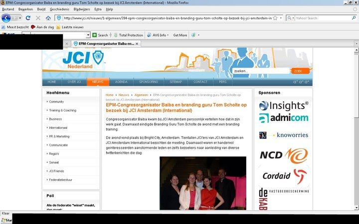359x224 pixels.
Task: Click the de KAB Vastgoedbescherming logo
Action: tap(284, 199)
